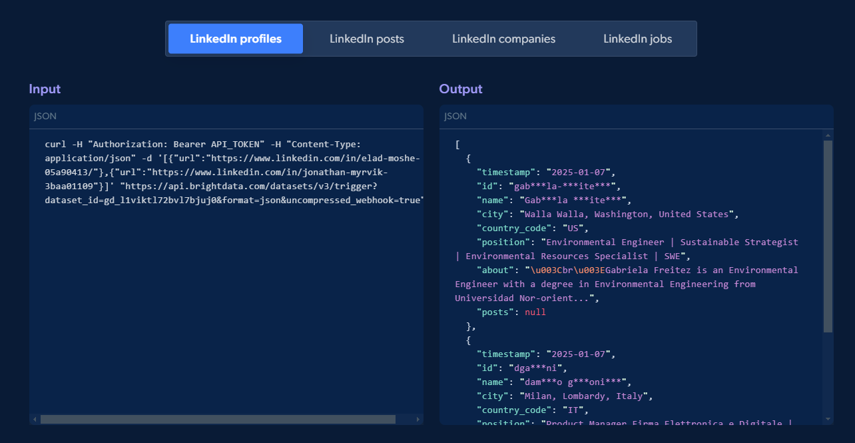Click the JSON label in Input panel

[45, 116]
